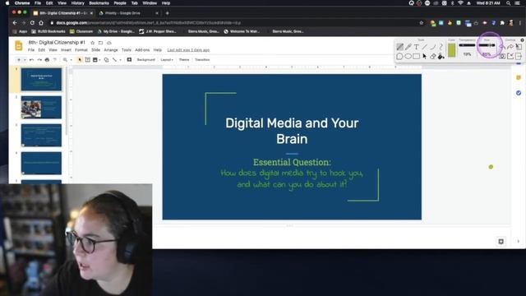
Task: Select the arc drawing tool in the annotation palette
Action: pyautogui.click(x=433, y=47)
